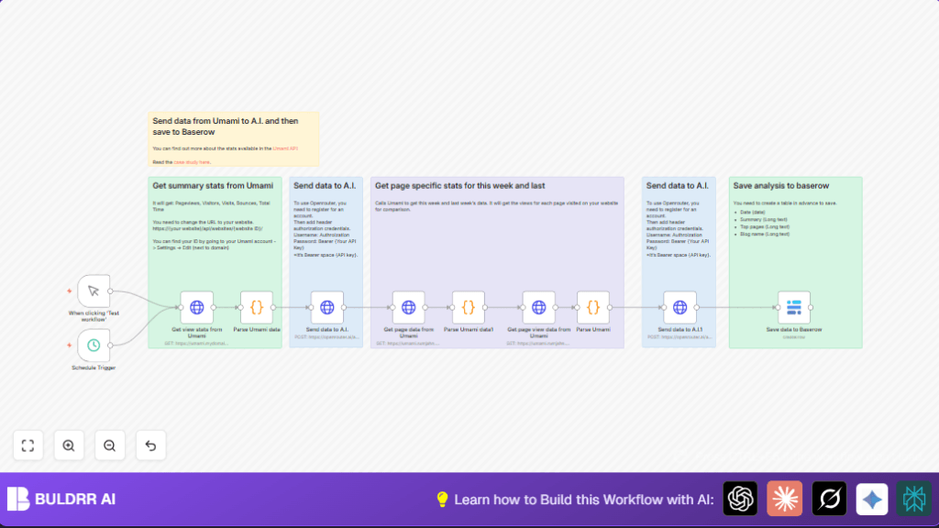This screenshot has width=939, height=528.
Task: Fit workflow to view with the fullscreen button
Action: click(x=28, y=445)
